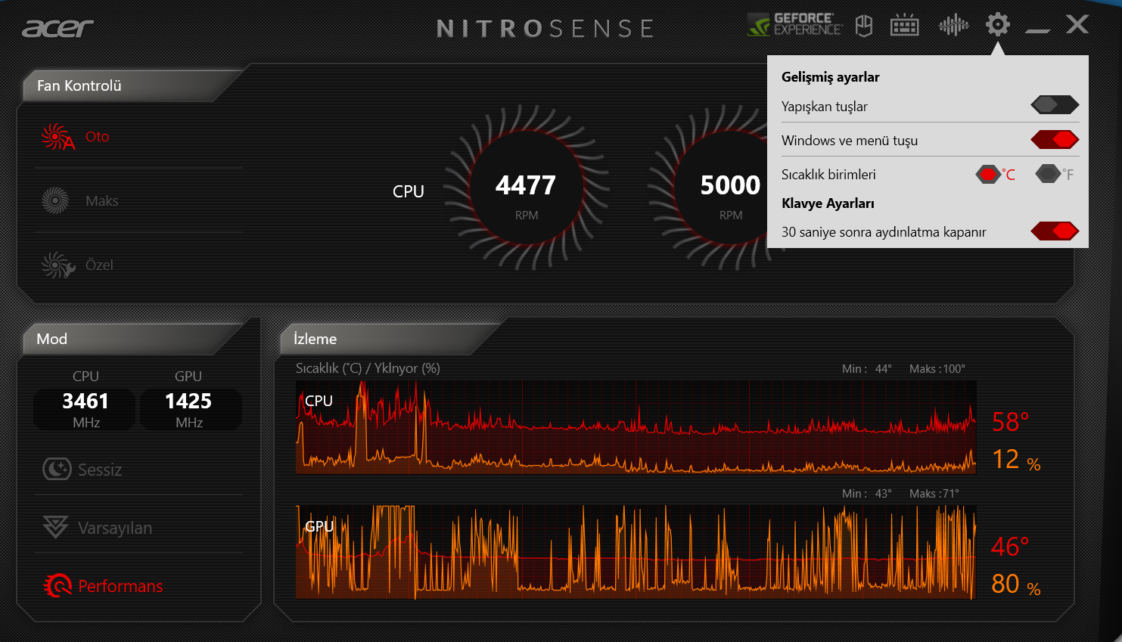Click the CPU temperature and load chart

(x=636, y=427)
